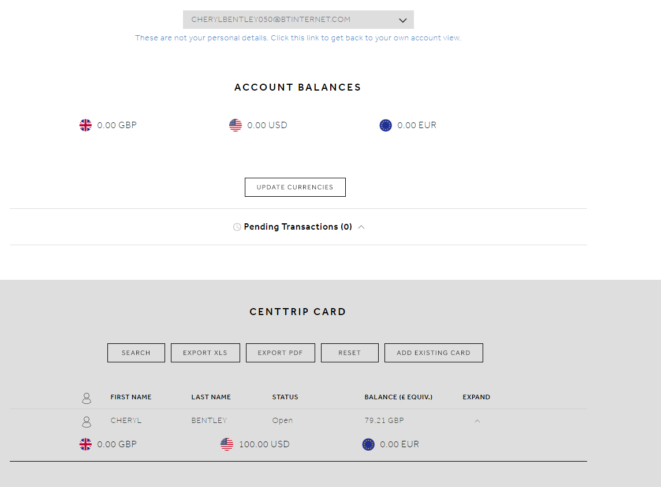Click the Search button
Screen dimensions: 661x487
(x=136, y=353)
